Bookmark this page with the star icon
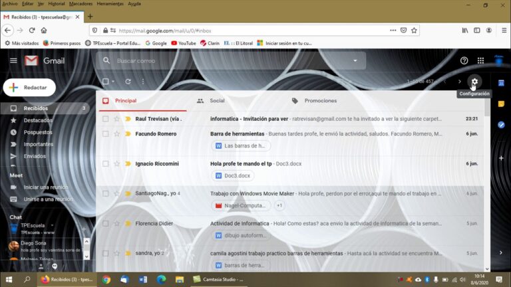The image size is (511, 287). (x=414, y=31)
